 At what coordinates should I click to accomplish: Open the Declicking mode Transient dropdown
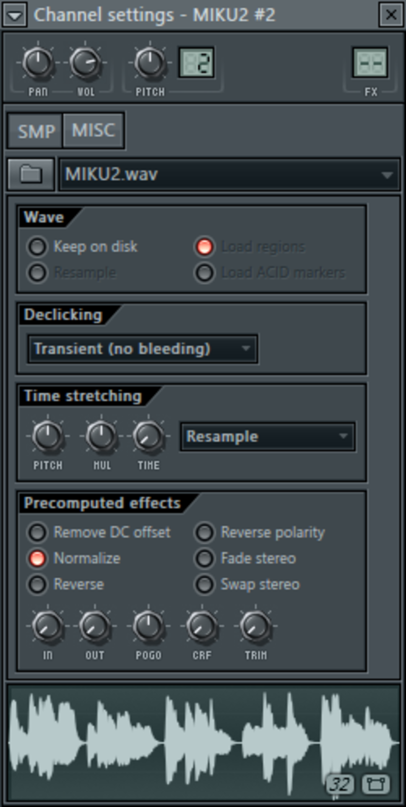click(143, 349)
